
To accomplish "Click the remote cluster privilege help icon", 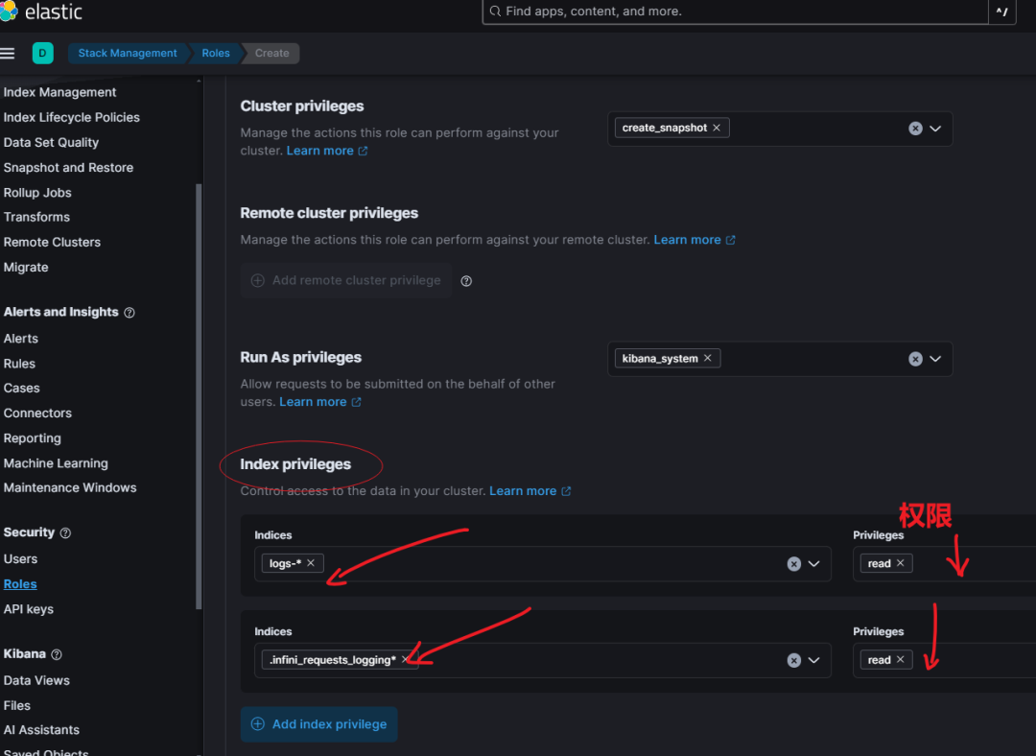I will coord(466,281).
